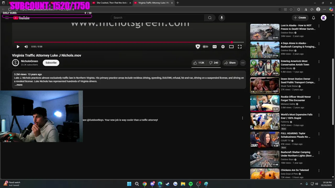Screen dimensions: 335x188
Task: Open the browser profile icon
Action: 318,9
